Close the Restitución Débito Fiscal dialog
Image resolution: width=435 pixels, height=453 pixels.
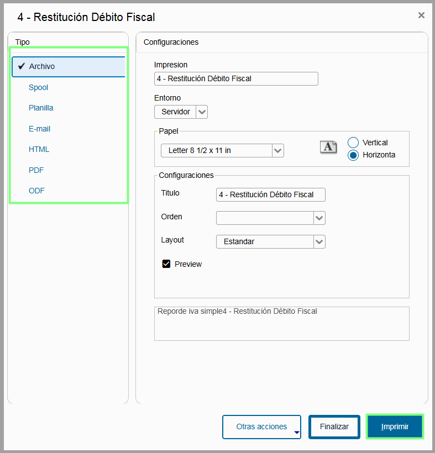pos(421,15)
